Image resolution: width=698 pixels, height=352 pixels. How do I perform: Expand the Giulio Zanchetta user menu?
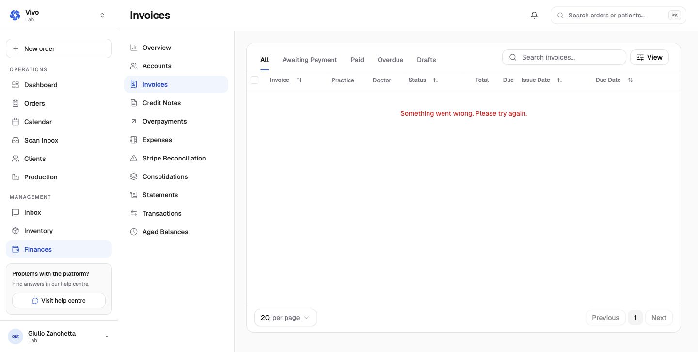click(59, 336)
